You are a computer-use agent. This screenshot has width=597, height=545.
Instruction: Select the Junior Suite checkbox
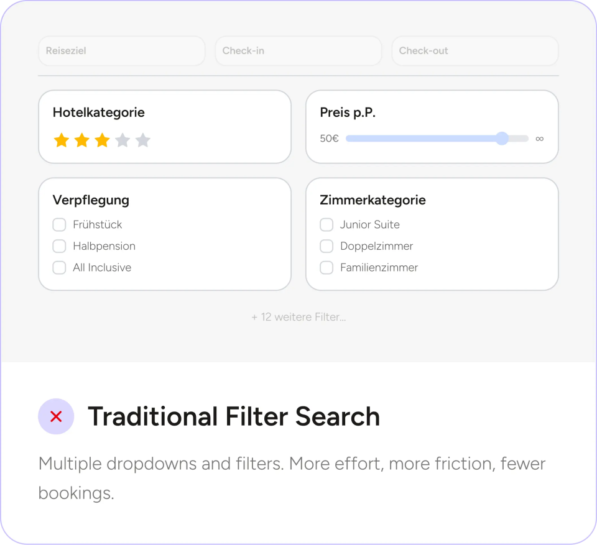coord(326,224)
